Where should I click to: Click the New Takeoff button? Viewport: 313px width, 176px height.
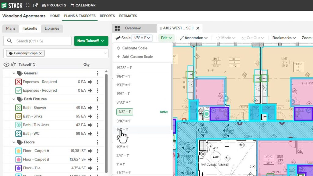[91, 41]
